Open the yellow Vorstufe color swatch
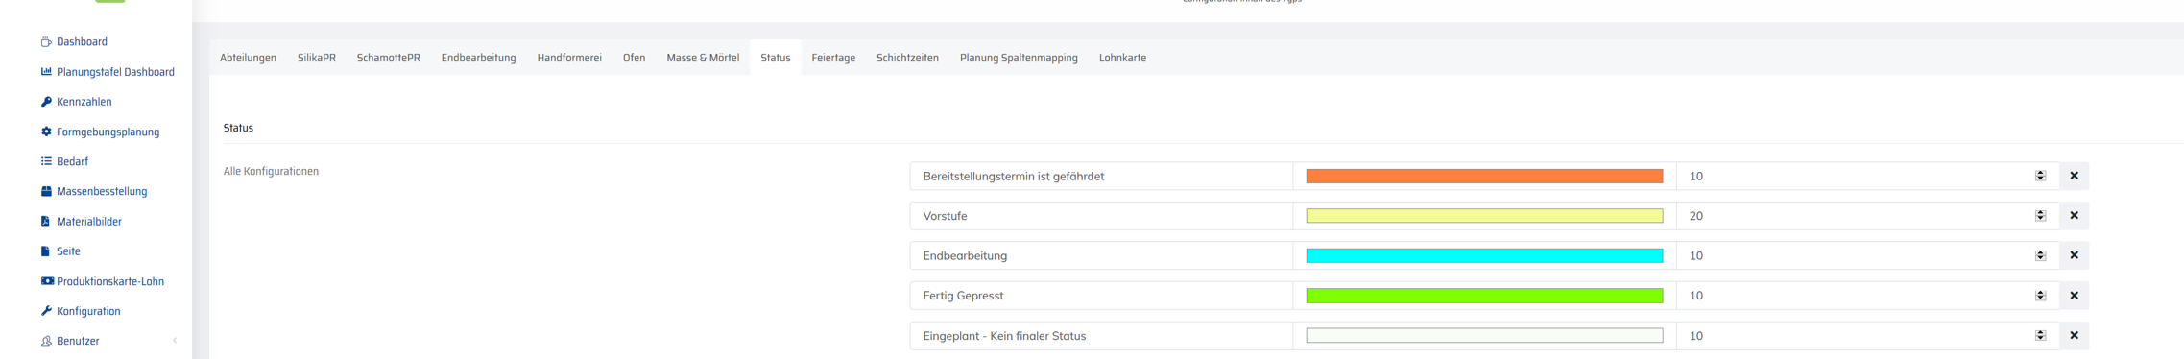The width and height of the screenshot is (2184, 359). [1484, 216]
